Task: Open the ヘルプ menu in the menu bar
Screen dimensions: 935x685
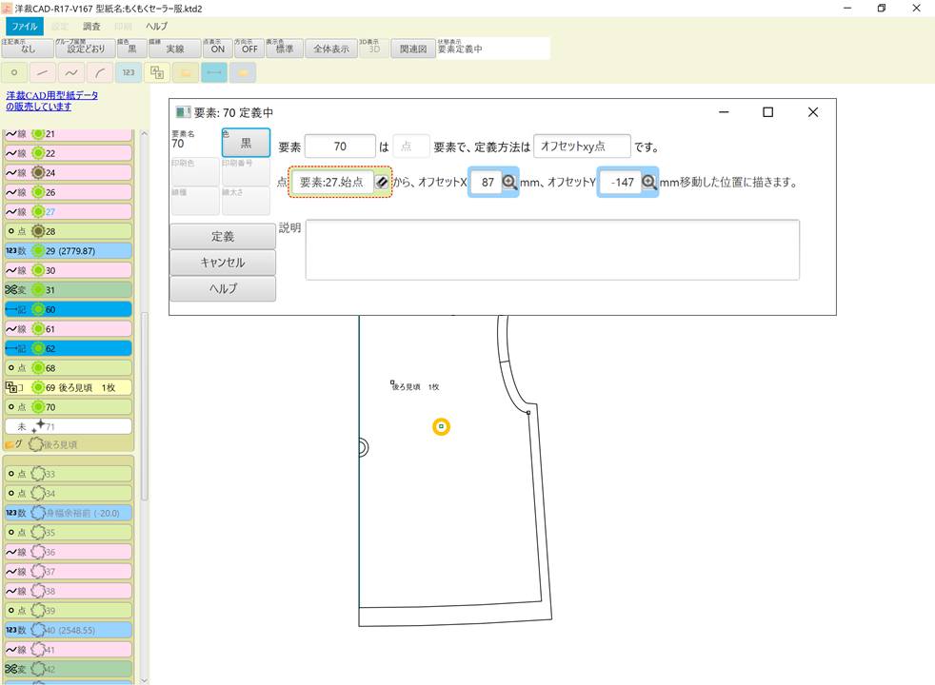Action: coord(155,27)
